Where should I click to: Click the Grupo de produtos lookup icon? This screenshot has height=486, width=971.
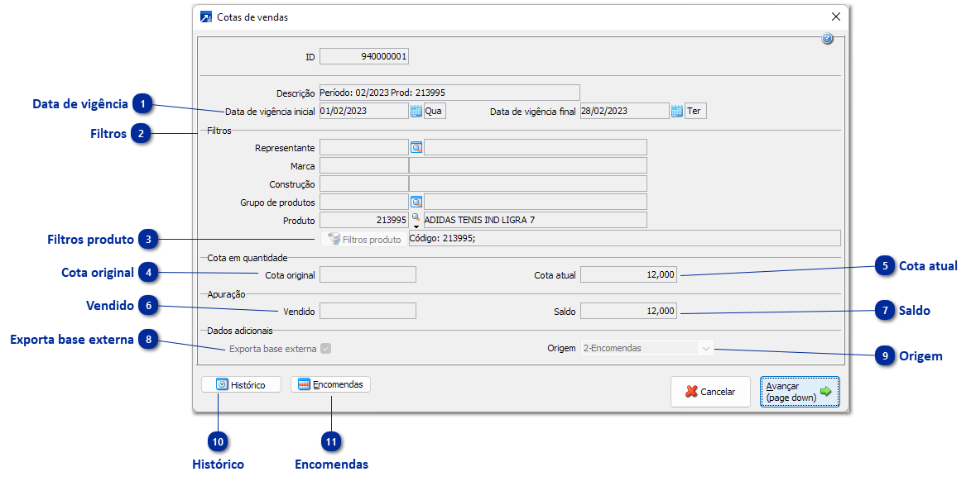pos(416,202)
